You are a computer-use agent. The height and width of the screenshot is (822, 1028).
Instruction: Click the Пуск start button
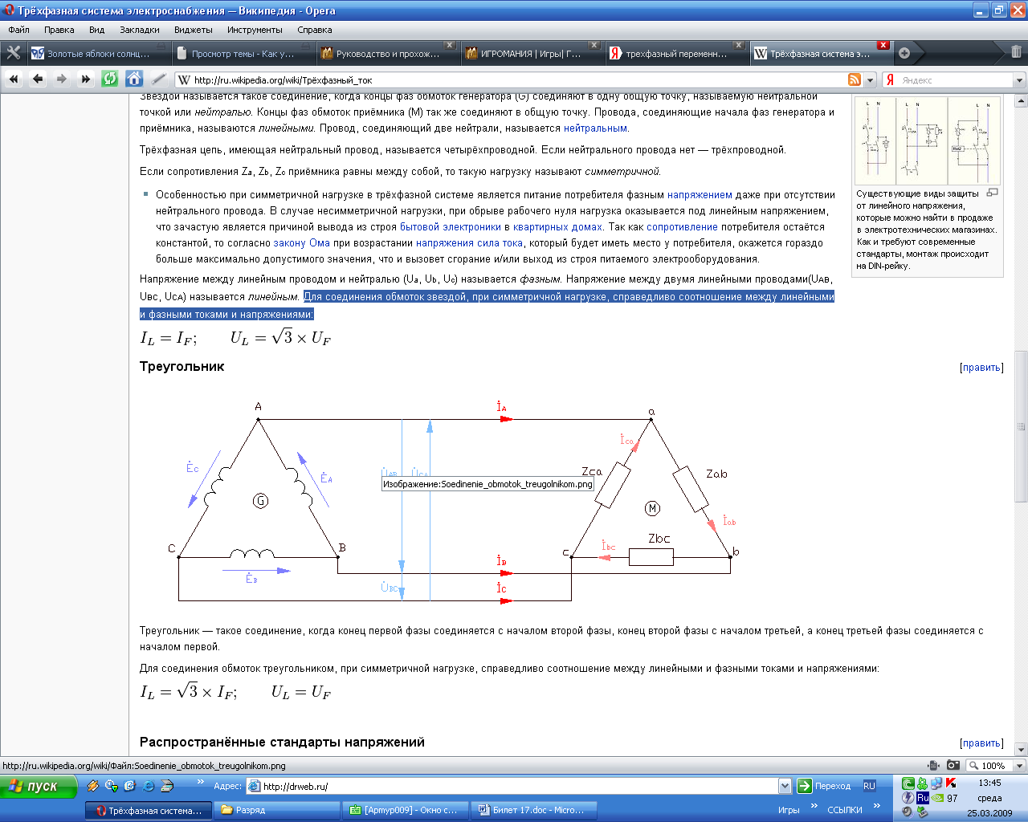pos(39,786)
